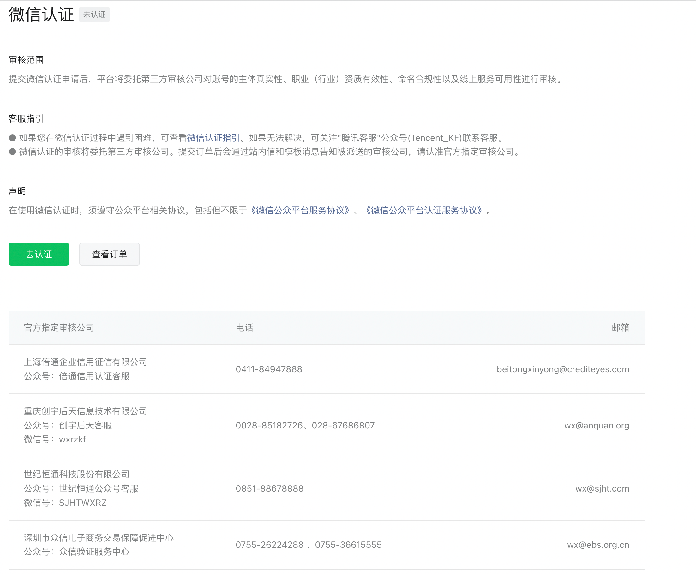Click email wx@anquan.org
This screenshot has height=574, width=696.
(596, 425)
